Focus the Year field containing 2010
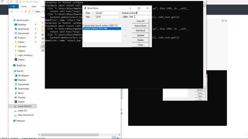The height and width of the screenshot is (139, 248). click(107, 17)
